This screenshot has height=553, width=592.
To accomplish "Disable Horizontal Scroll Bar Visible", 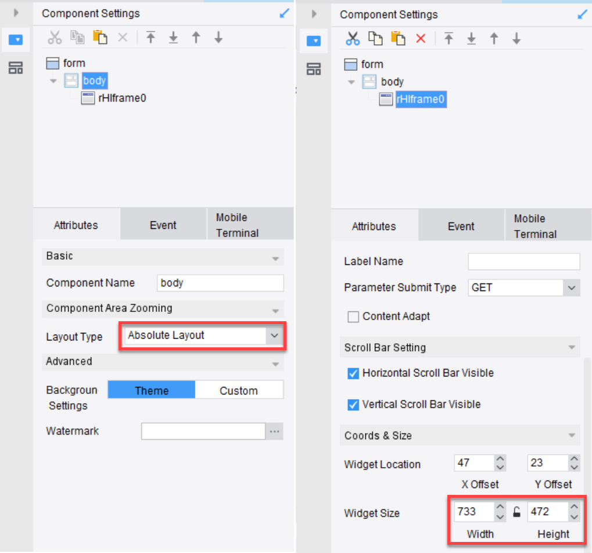I will click(353, 374).
